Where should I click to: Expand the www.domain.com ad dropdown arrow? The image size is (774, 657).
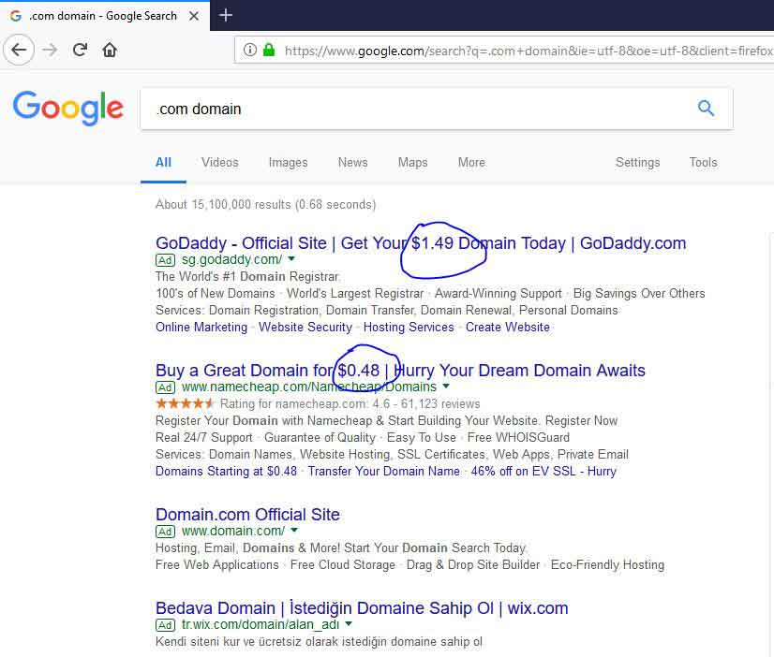click(x=294, y=531)
